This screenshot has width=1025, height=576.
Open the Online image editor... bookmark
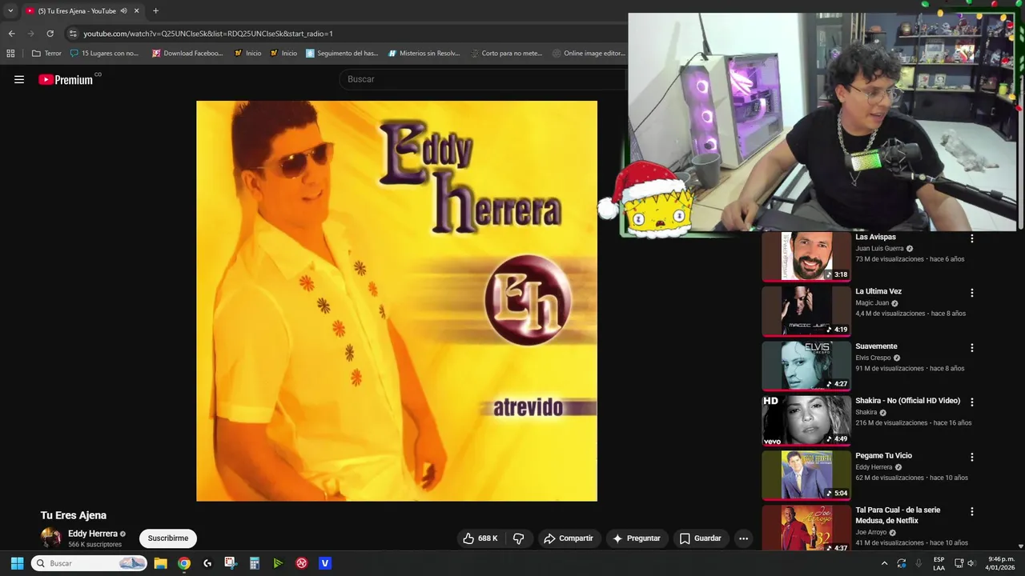(x=589, y=54)
